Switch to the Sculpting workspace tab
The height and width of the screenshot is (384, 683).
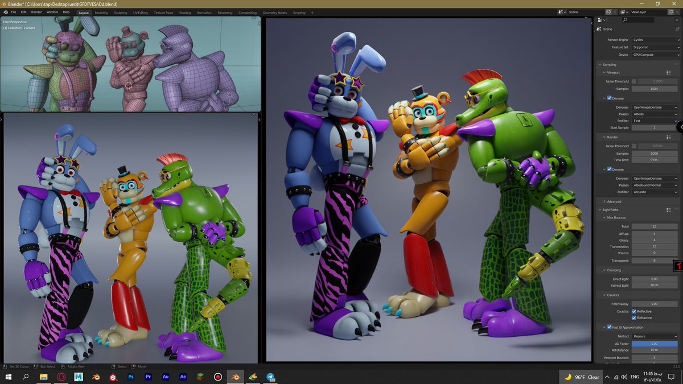(121, 13)
